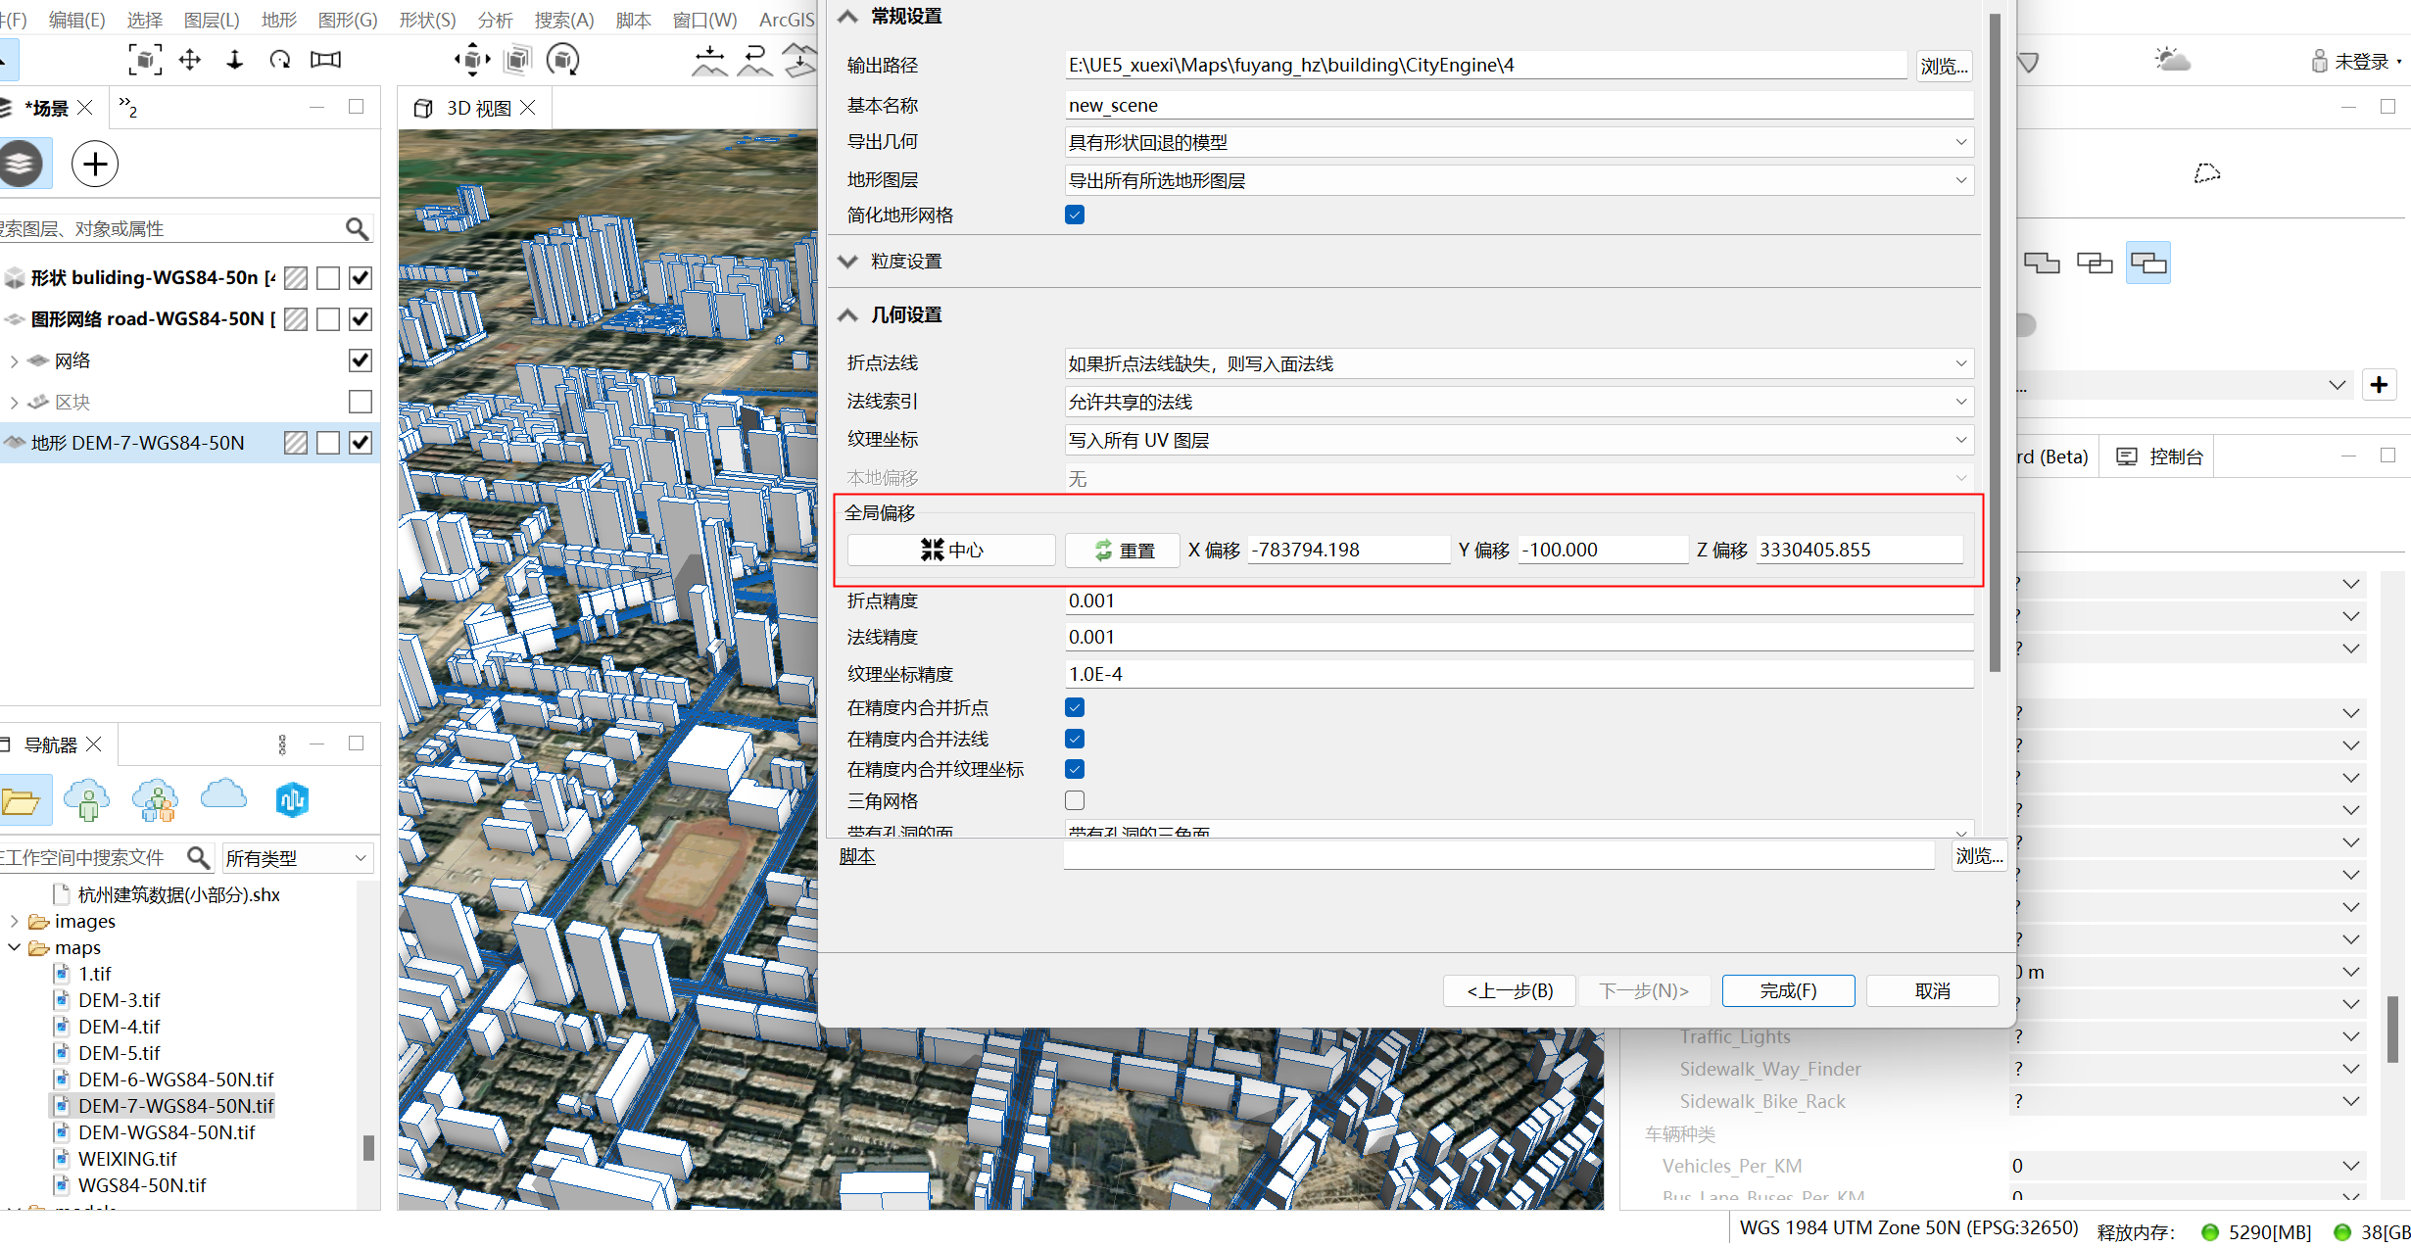Uncheck simplify terrain mesh checkbox

click(x=1075, y=215)
